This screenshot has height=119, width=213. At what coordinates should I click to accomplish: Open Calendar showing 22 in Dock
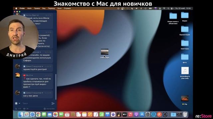point(67,115)
